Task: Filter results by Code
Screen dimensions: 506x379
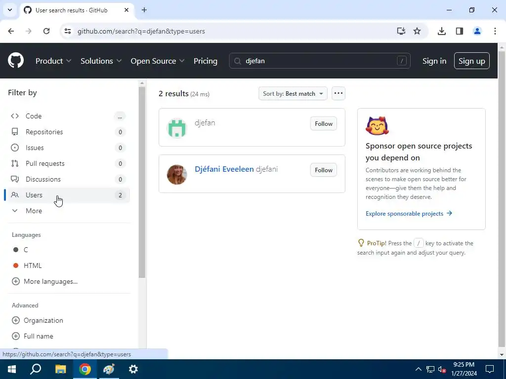Action: [68, 116]
